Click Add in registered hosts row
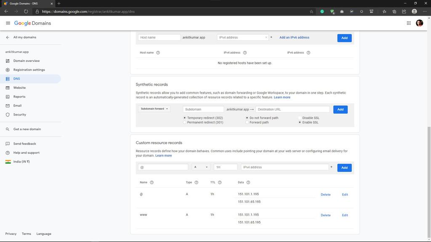This screenshot has height=242, width=431. point(344,38)
